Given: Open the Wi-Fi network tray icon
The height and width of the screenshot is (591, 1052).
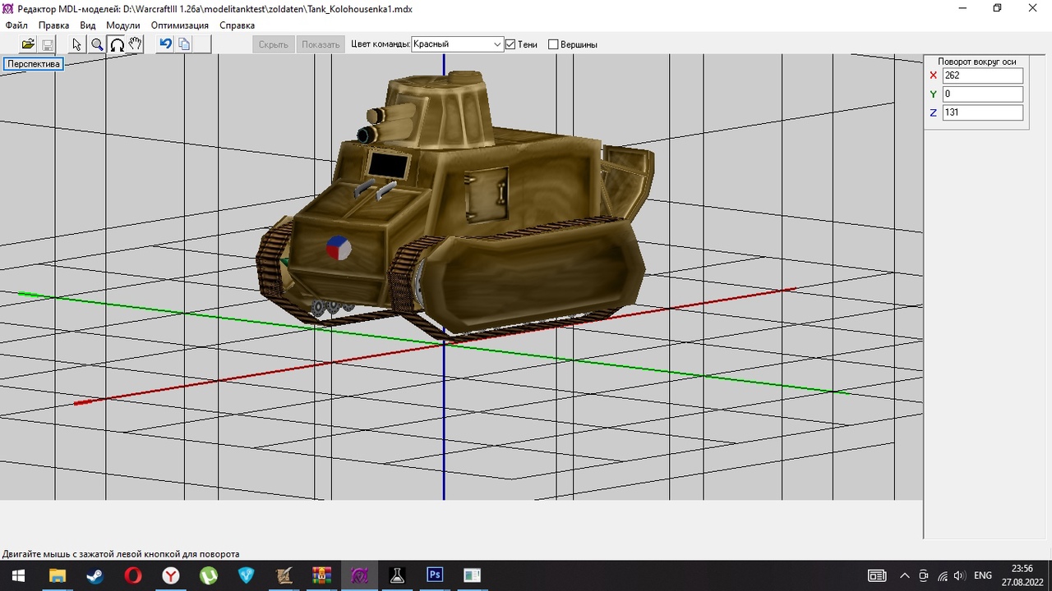Looking at the screenshot, I should point(942,575).
